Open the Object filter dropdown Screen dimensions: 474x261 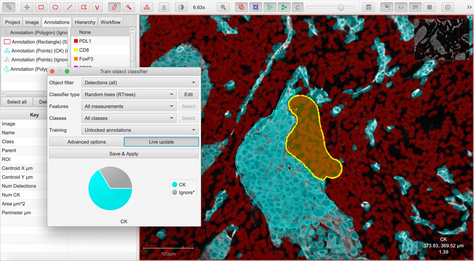[139, 82]
